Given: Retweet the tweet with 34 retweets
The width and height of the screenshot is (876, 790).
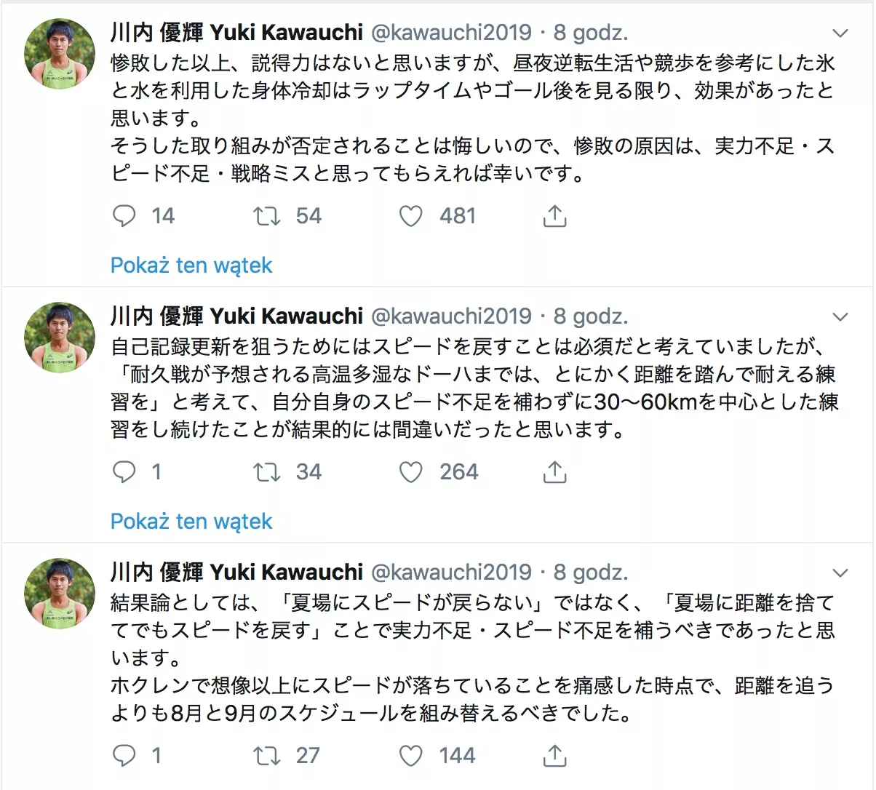Looking at the screenshot, I should pyautogui.click(x=267, y=472).
